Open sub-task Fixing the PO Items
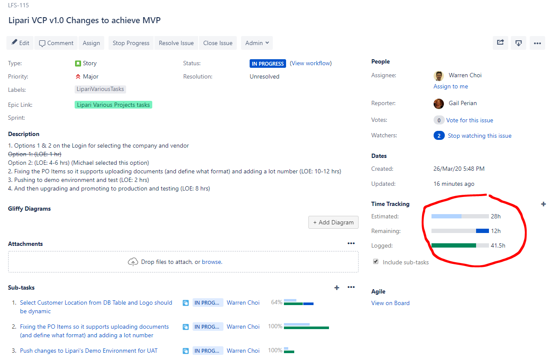Viewport: 549px width, 363px height. (x=94, y=331)
